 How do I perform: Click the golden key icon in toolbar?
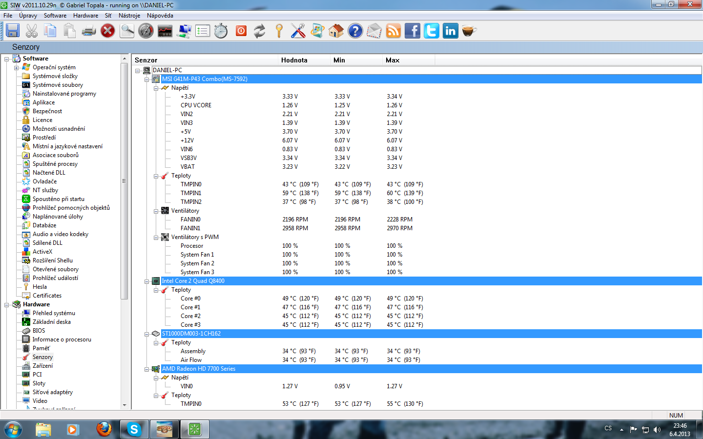pyautogui.click(x=279, y=31)
